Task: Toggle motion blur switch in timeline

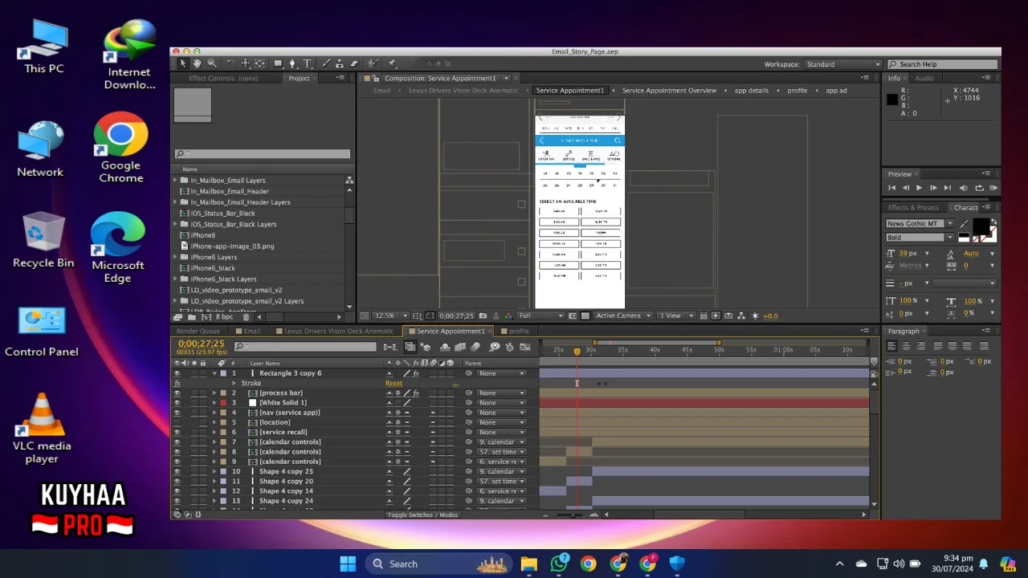Action: click(x=475, y=347)
